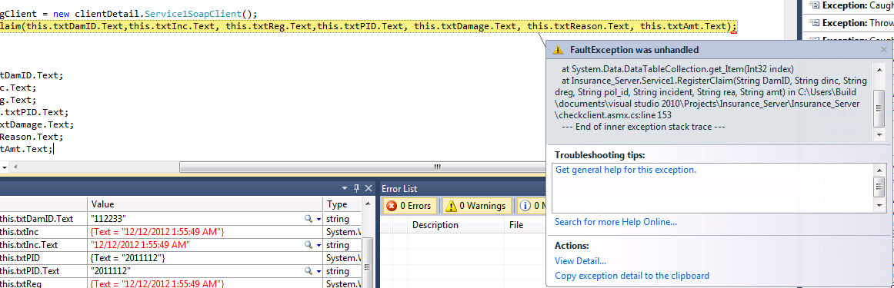Screen dimensions: 894x288
Task: Select the this.txtPID watch row name
Action: tap(44, 258)
